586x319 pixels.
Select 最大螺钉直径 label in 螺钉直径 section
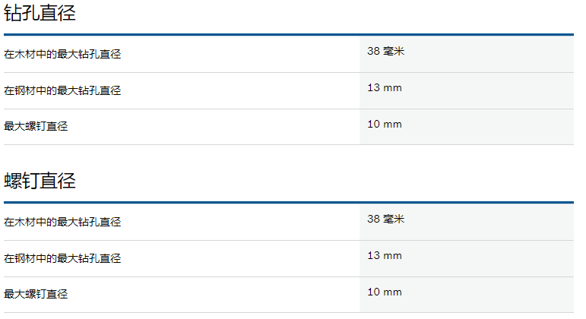[36, 294]
